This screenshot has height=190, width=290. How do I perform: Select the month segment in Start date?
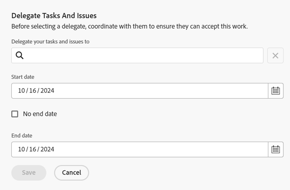(x=21, y=91)
